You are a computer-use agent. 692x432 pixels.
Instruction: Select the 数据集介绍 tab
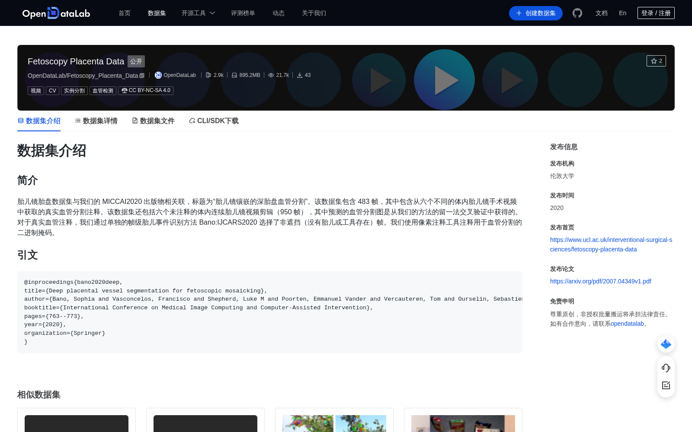[39, 121]
